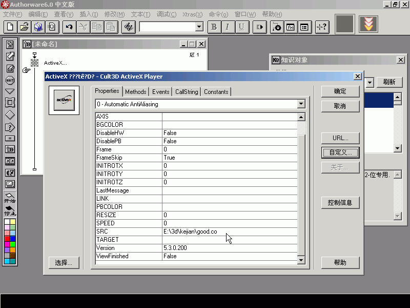Screen dimensions: 410x308
Task: Select the Calculation icon in icon palette
Action: click(x=10, y=138)
